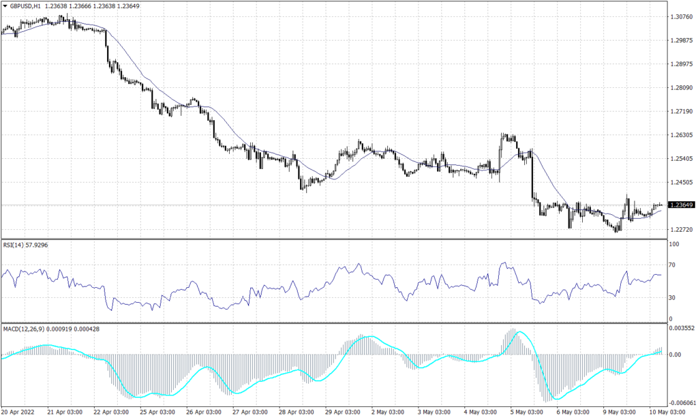Click the RSI 30 level label

(673, 298)
